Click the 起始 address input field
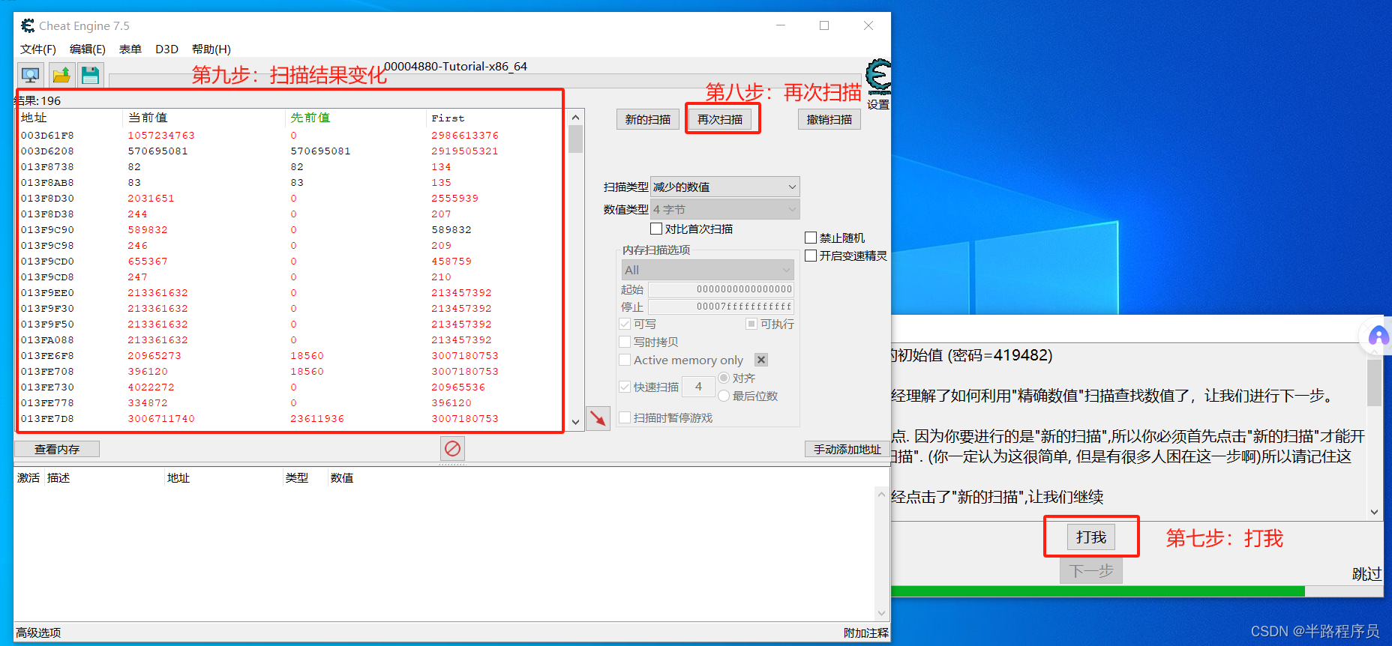This screenshot has height=646, width=1392. (721, 289)
